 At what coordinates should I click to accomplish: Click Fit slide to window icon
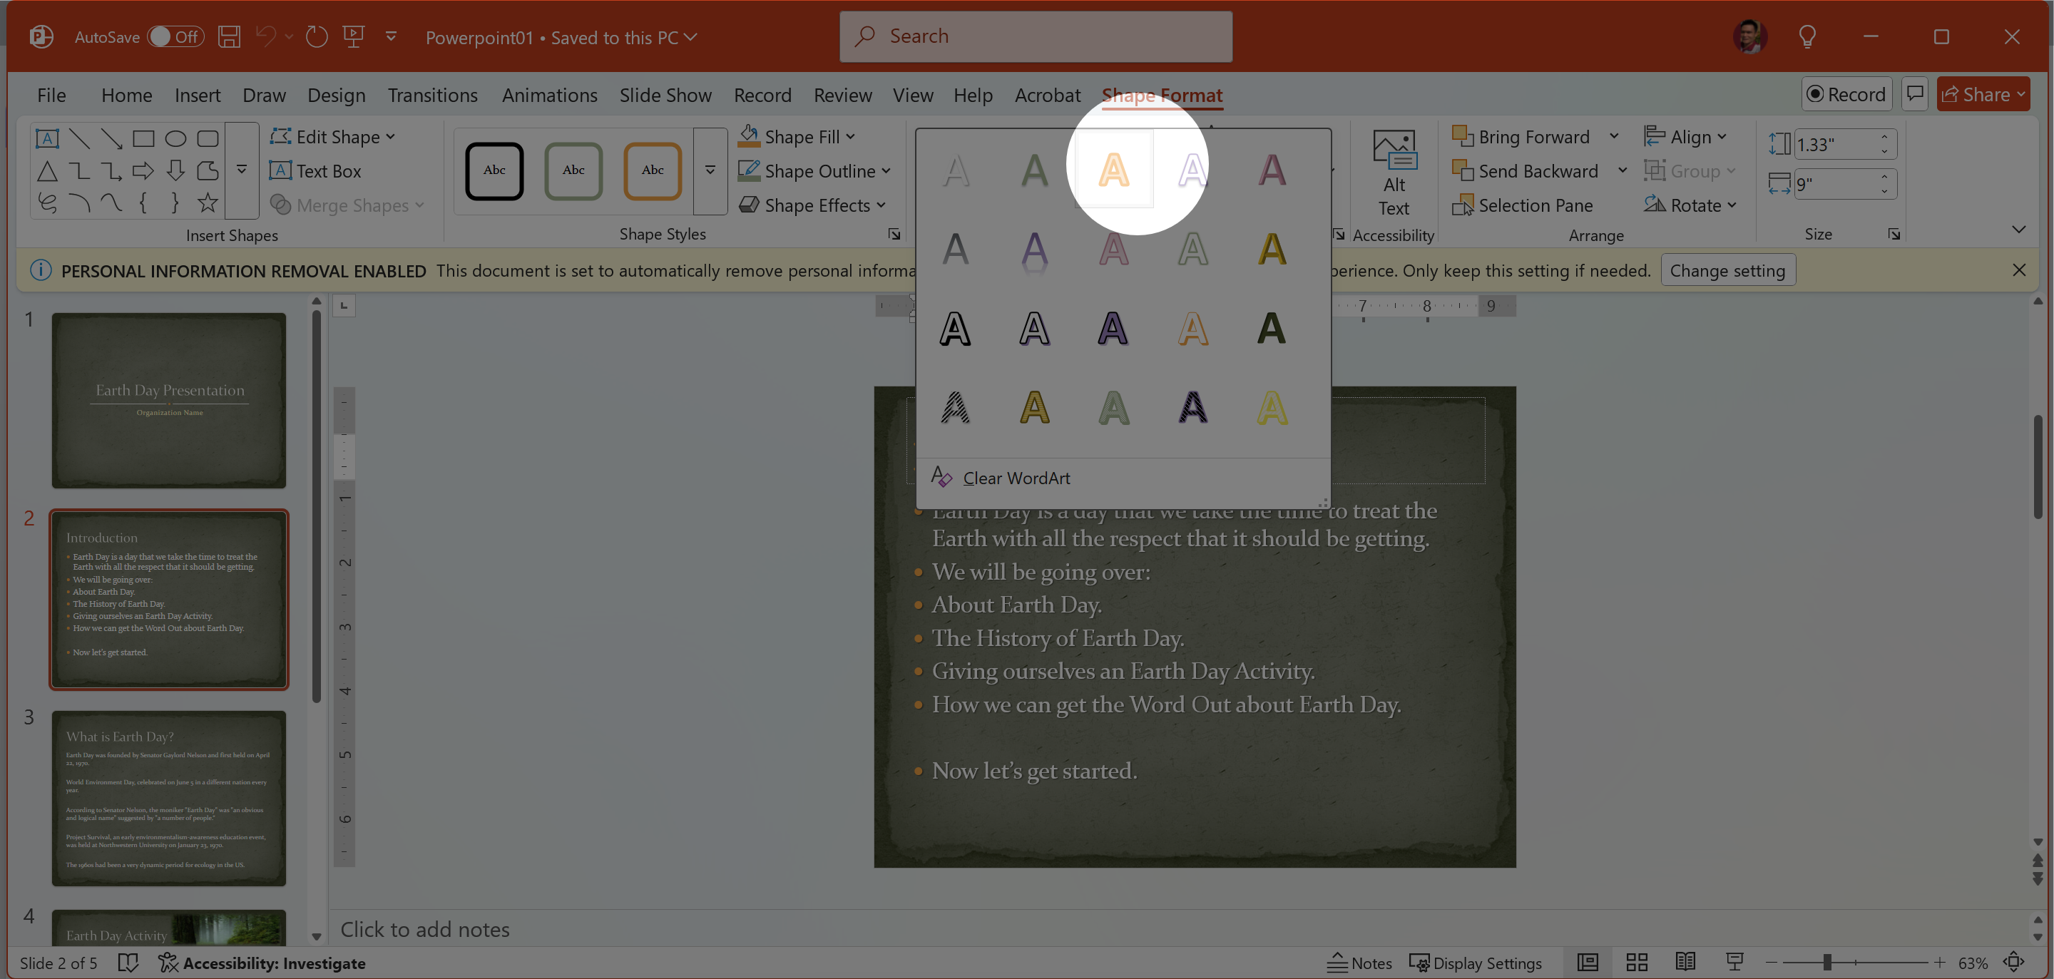(2013, 963)
